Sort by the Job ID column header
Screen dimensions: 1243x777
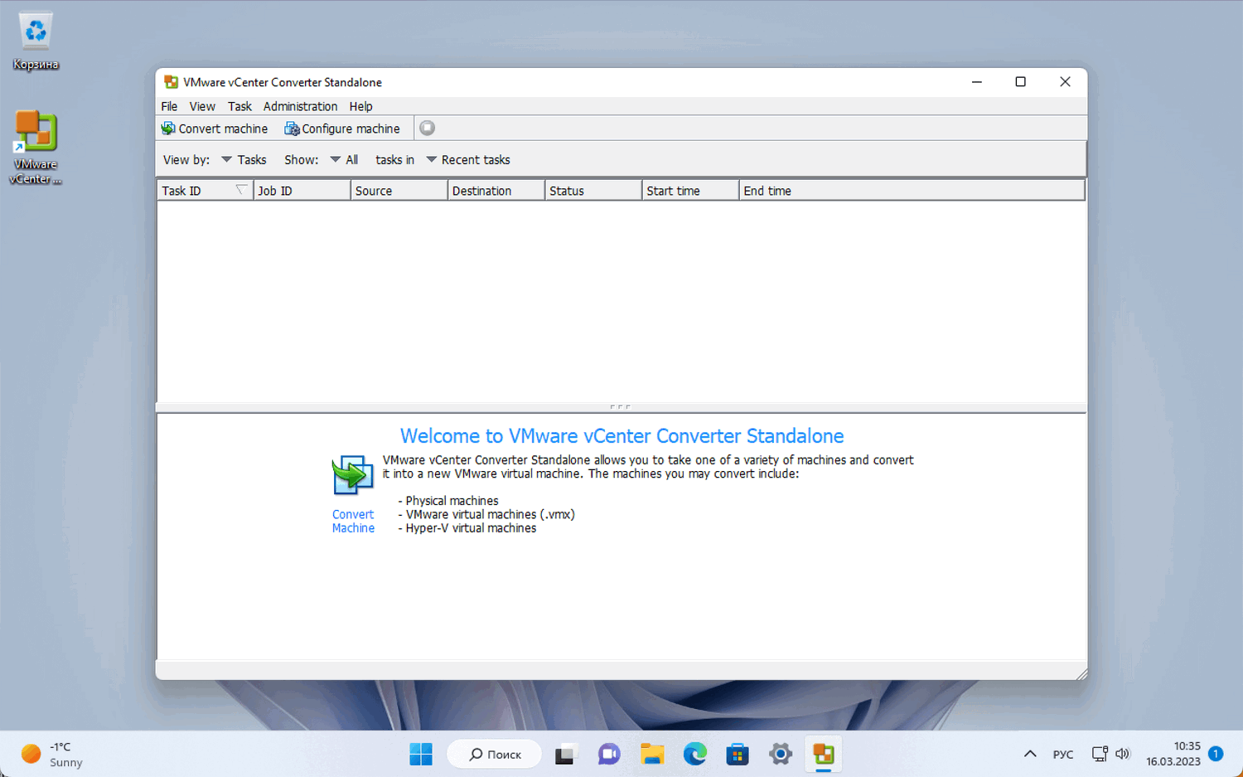[302, 191]
